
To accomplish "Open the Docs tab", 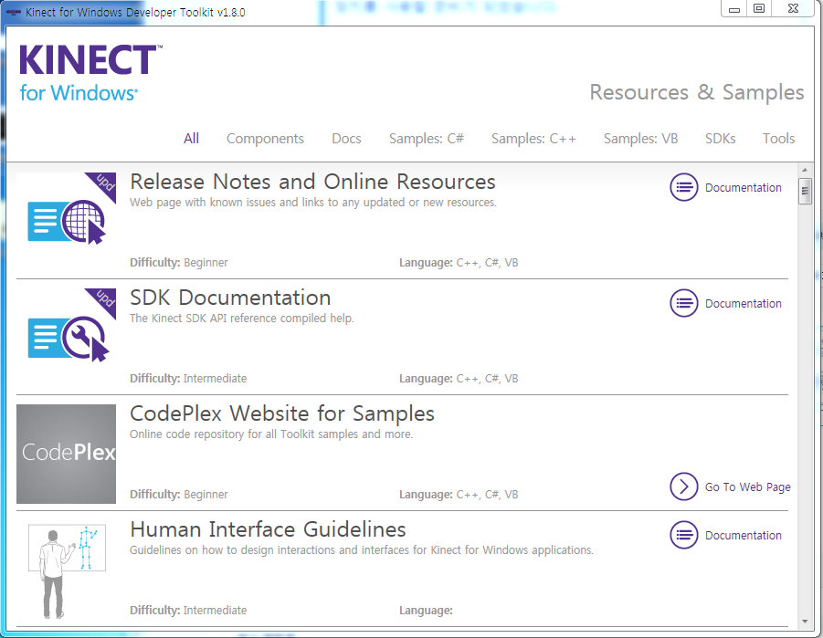I will tap(346, 139).
